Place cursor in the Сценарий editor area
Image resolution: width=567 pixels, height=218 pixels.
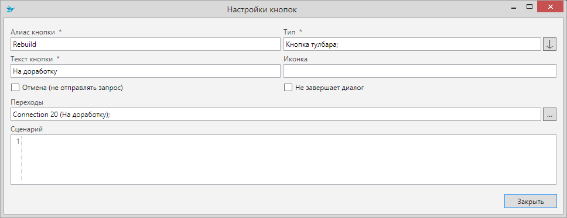289,159
